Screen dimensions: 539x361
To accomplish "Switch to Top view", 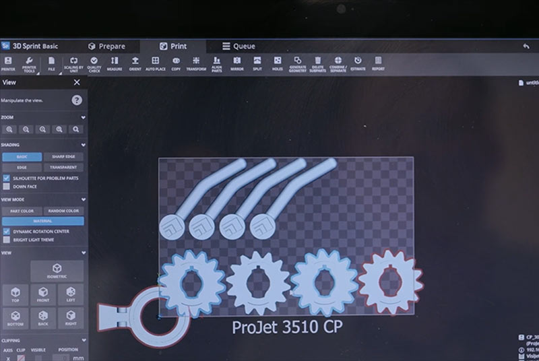I will [x=15, y=295].
